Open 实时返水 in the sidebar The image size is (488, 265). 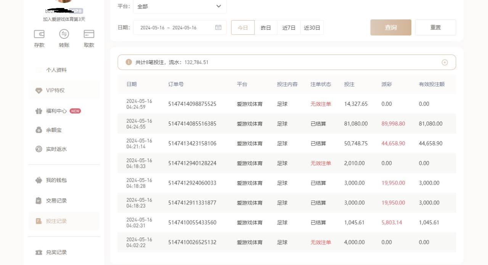pos(56,149)
